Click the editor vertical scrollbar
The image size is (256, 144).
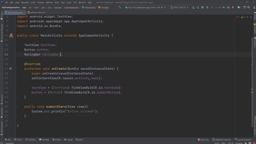252,82
